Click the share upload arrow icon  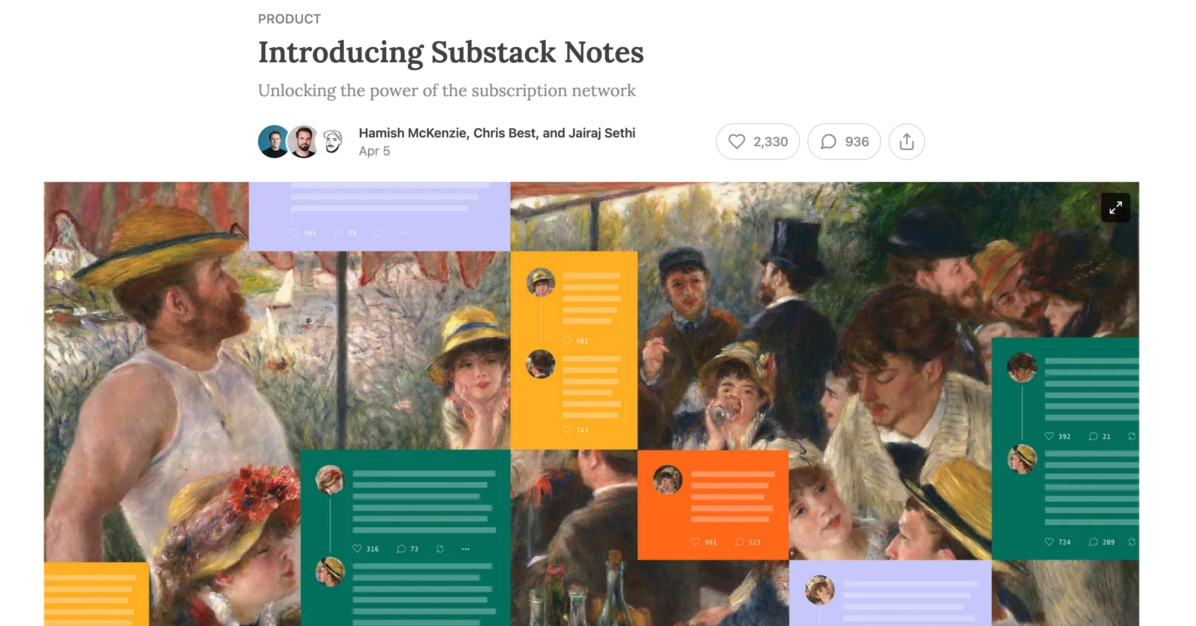click(906, 142)
